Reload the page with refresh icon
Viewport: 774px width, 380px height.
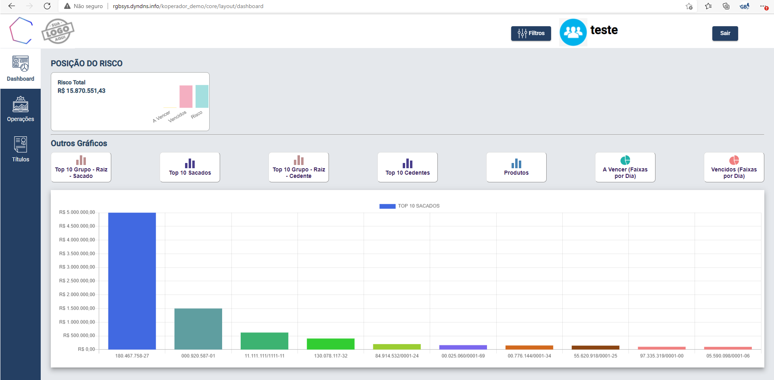pos(47,6)
